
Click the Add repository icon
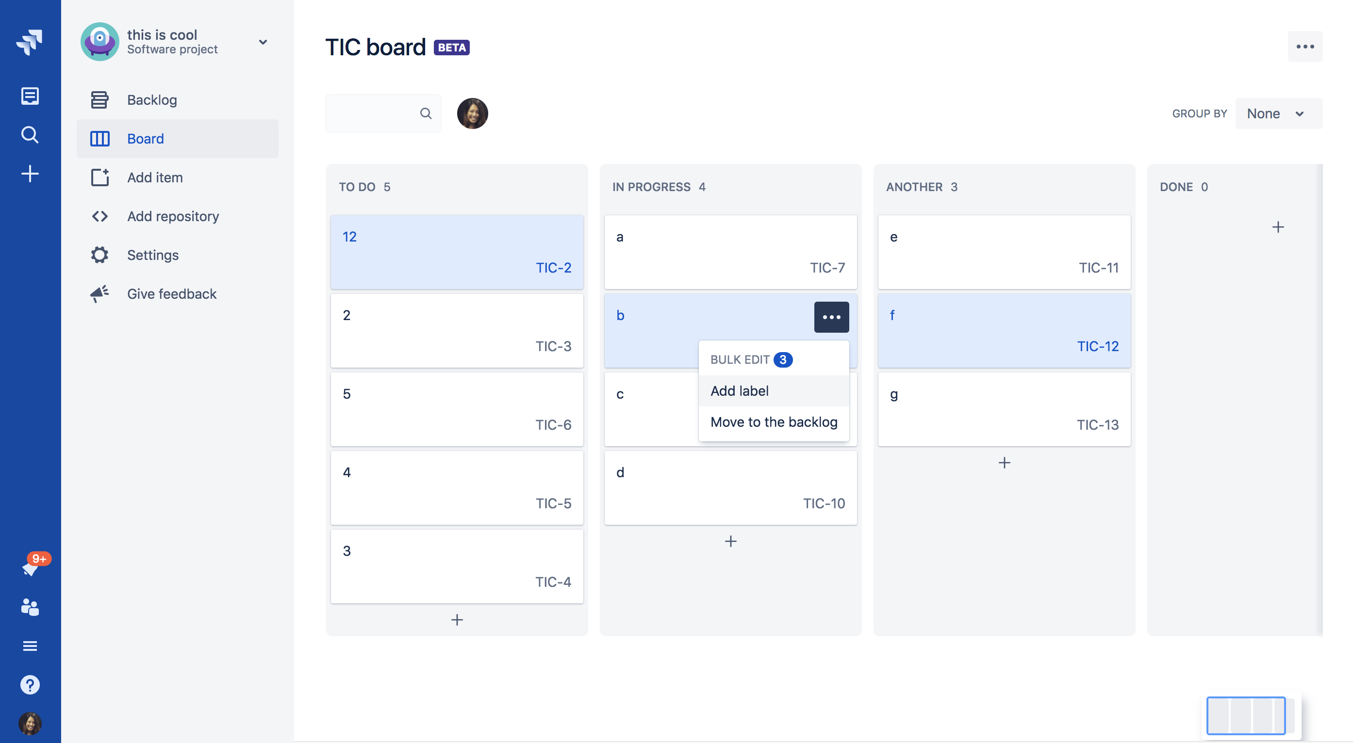(99, 216)
